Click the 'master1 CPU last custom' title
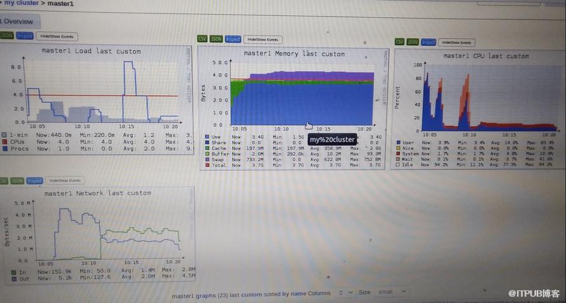566x303 pixels. coord(486,56)
